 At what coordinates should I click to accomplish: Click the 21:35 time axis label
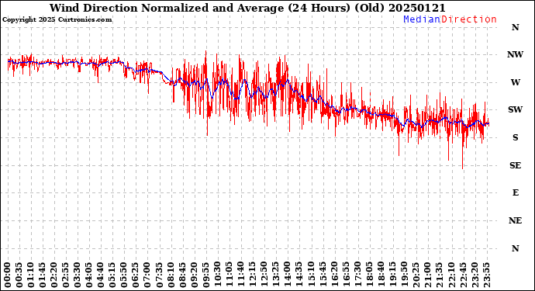[439, 275]
